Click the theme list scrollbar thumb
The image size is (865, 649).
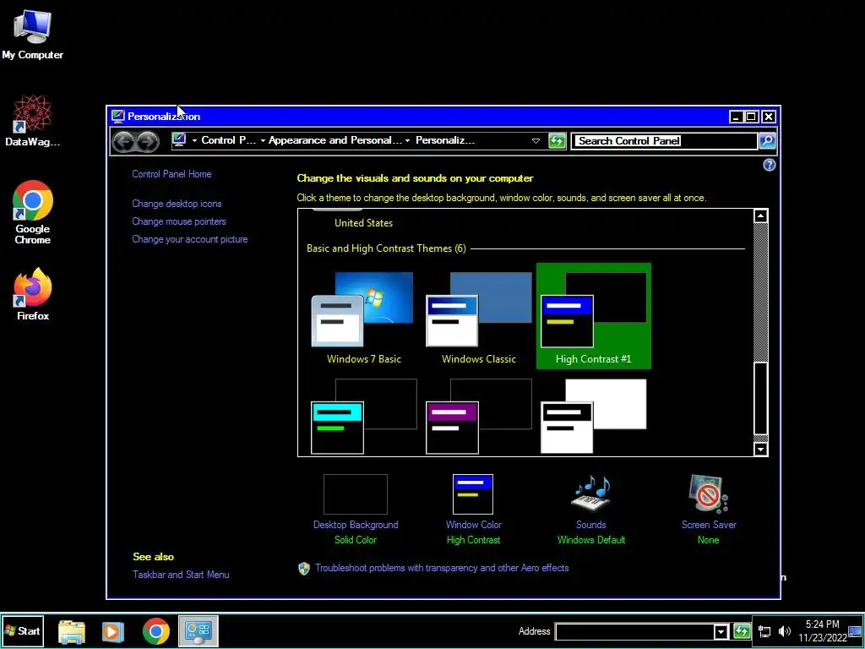(761, 399)
